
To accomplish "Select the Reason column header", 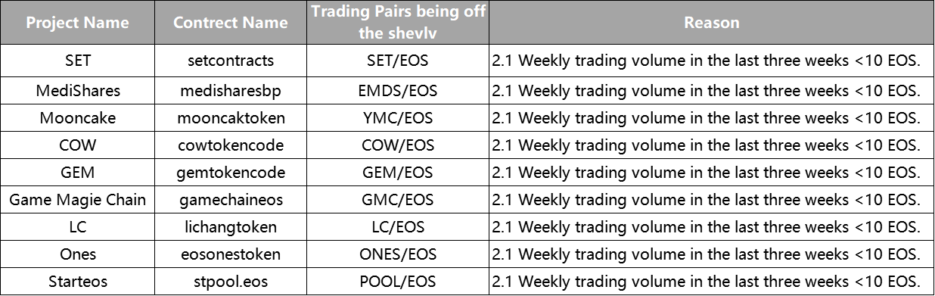I will click(x=711, y=23).
